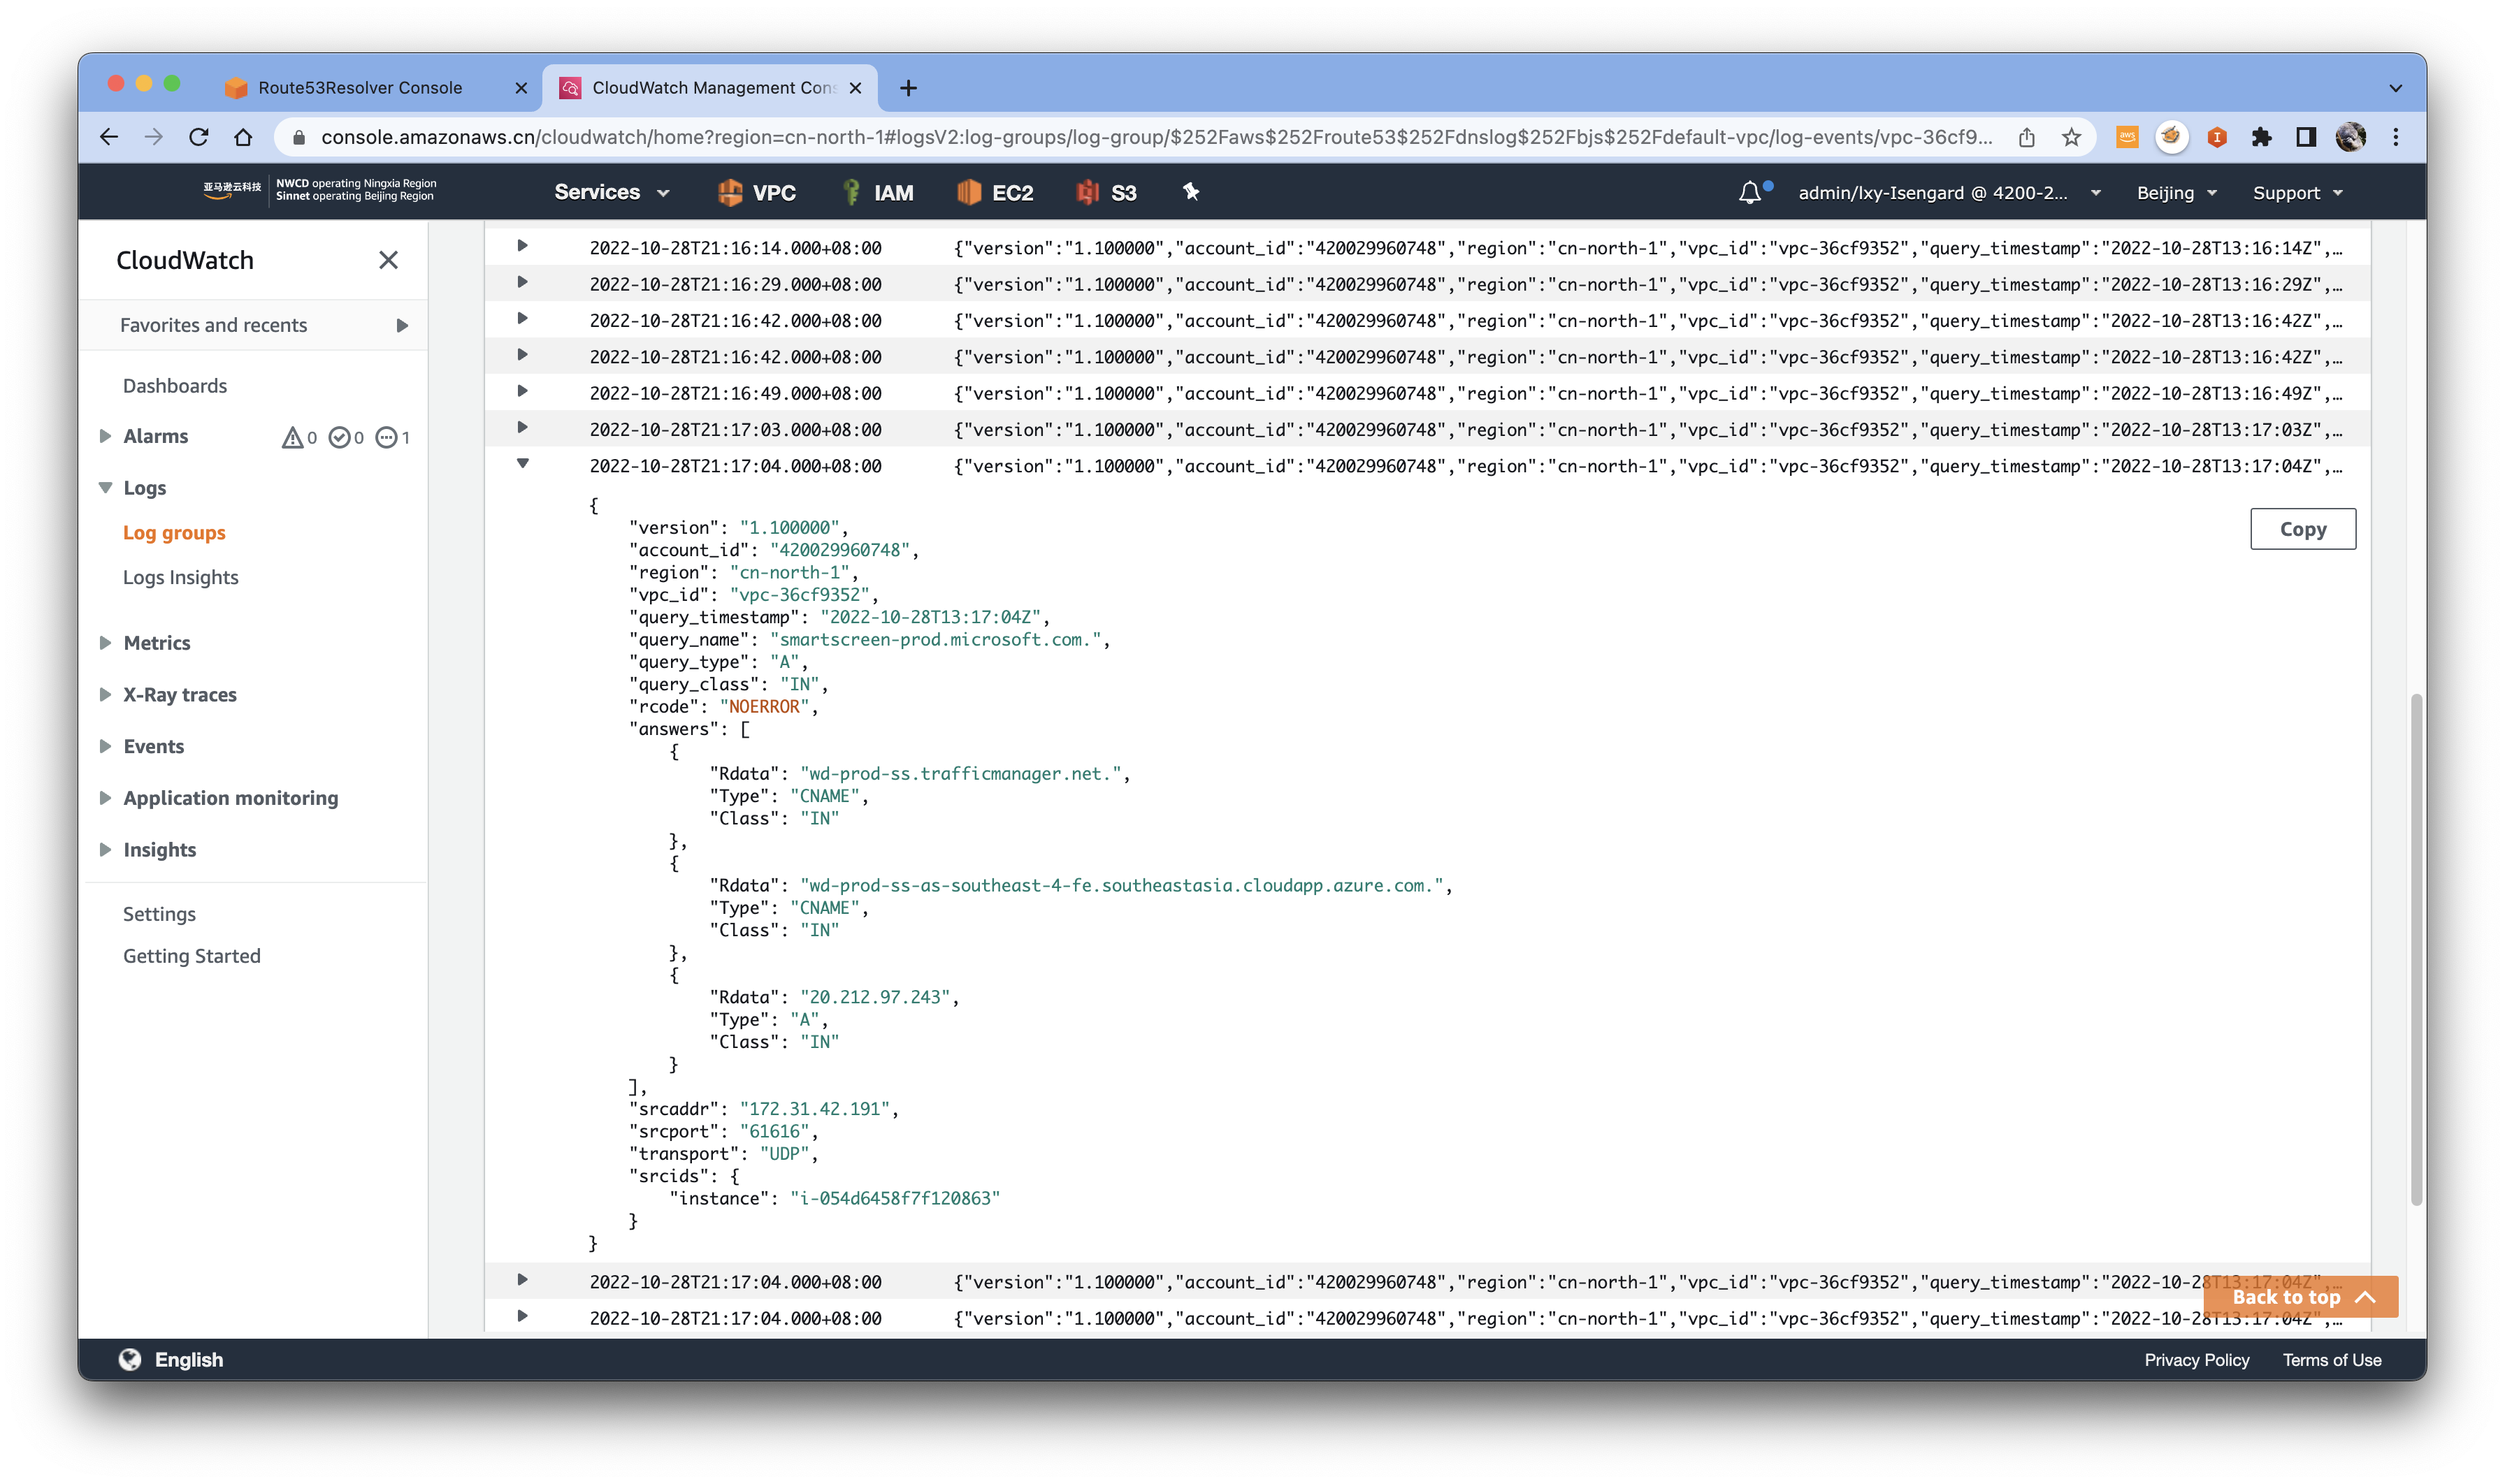The width and height of the screenshot is (2505, 1484).
Task: Toggle the browser side panel icon
Action: (2306, 137)
